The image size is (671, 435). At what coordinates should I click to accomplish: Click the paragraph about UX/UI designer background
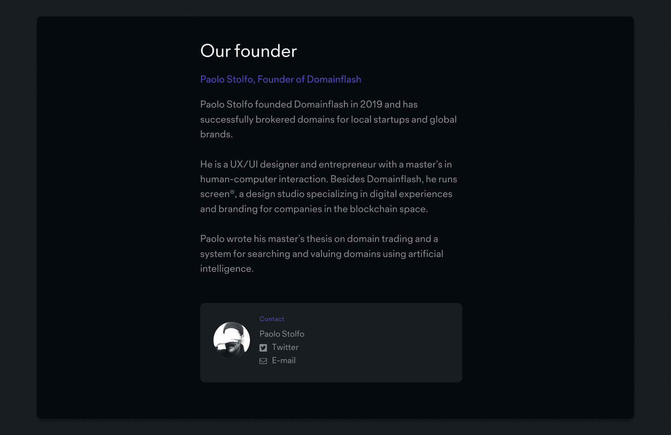coord(328,187)
